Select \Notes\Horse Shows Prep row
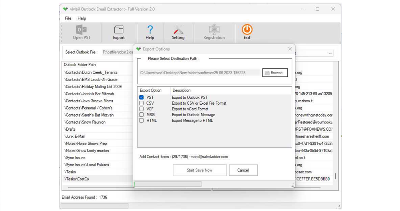 [x=97, y=144]
